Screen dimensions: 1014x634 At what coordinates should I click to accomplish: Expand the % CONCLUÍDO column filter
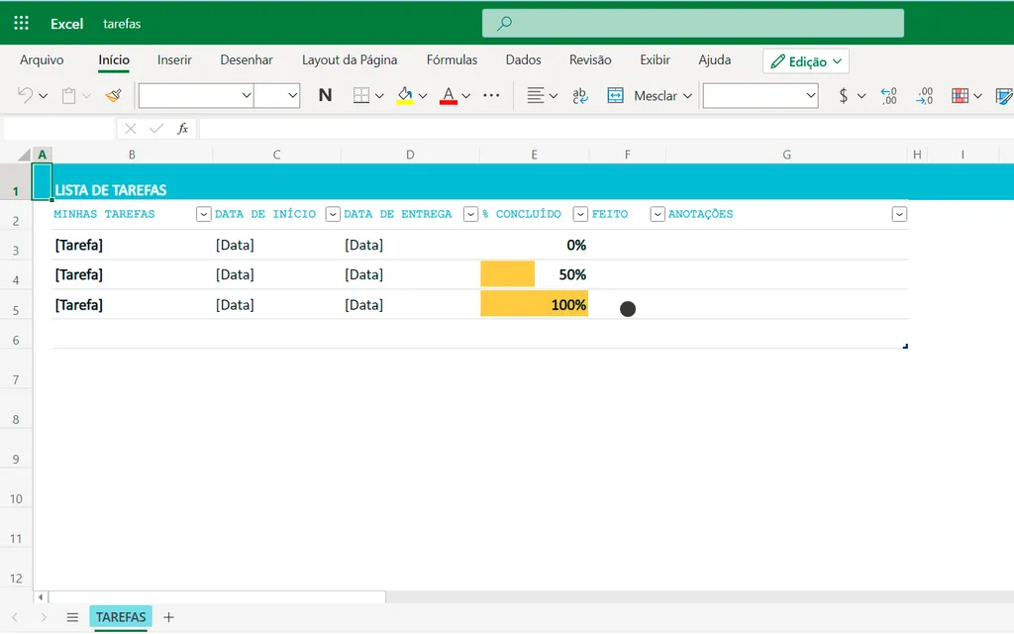[580, 214]
